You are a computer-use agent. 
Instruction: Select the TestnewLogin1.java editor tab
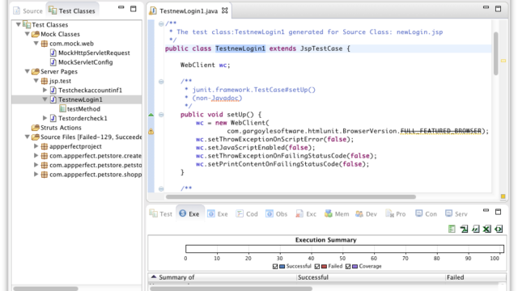click(189, 11)
